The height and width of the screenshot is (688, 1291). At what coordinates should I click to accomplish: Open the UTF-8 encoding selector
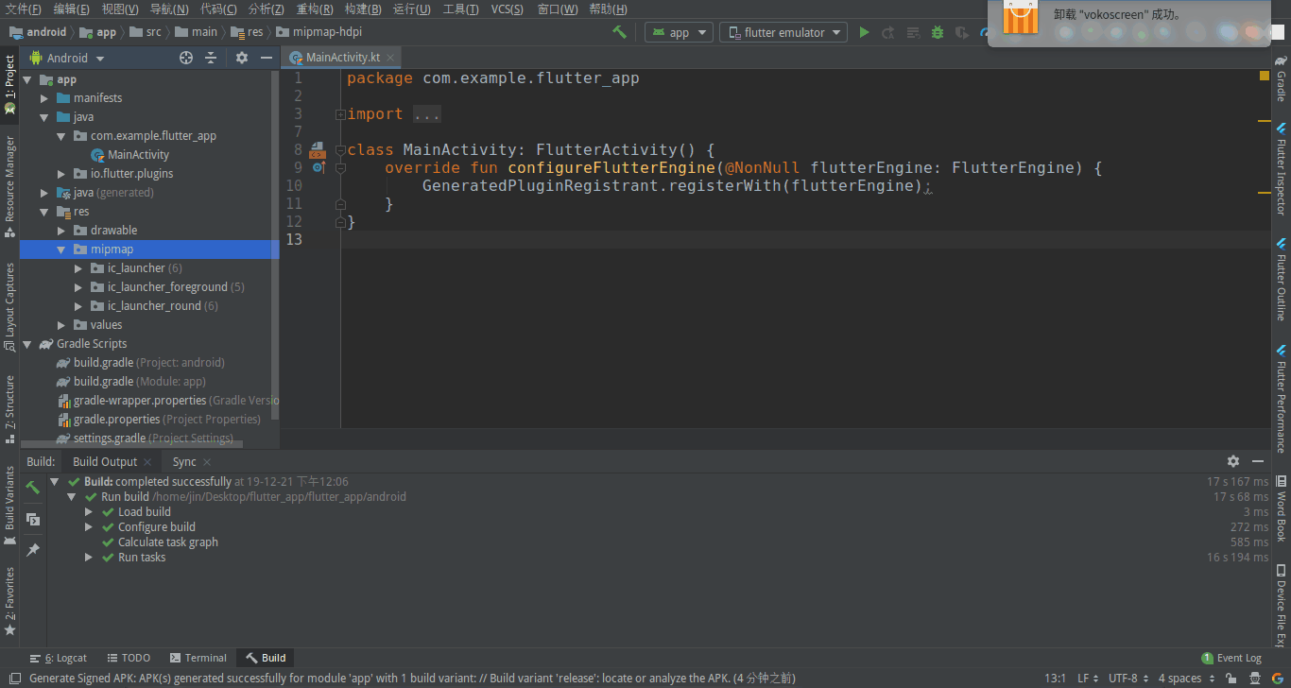1128,679
